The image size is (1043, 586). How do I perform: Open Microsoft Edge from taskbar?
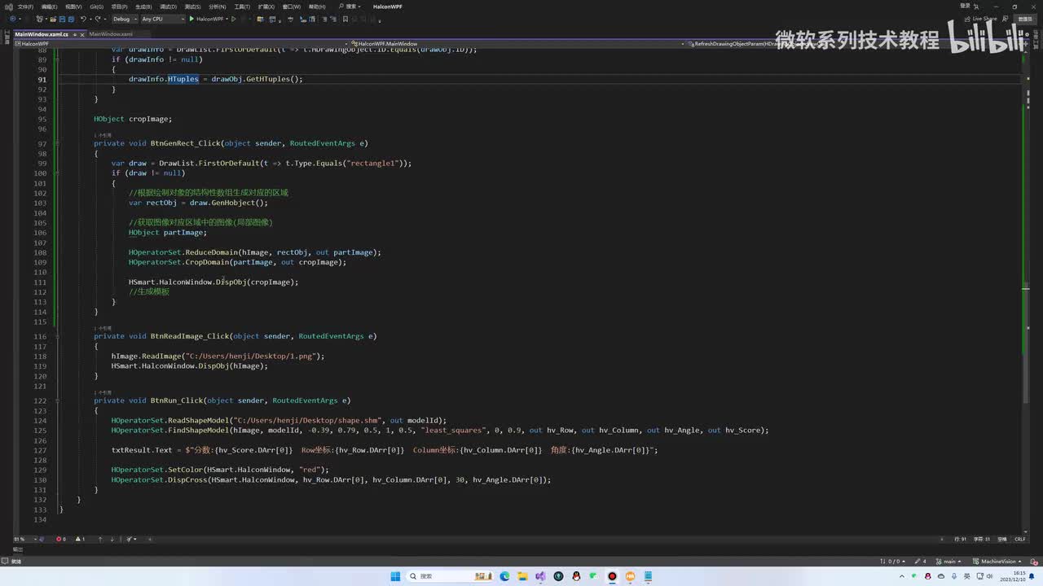tap(504, 576)
